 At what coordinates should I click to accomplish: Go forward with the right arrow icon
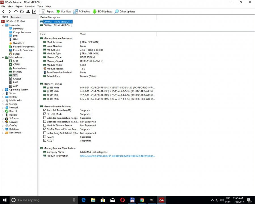coord(9,12)
